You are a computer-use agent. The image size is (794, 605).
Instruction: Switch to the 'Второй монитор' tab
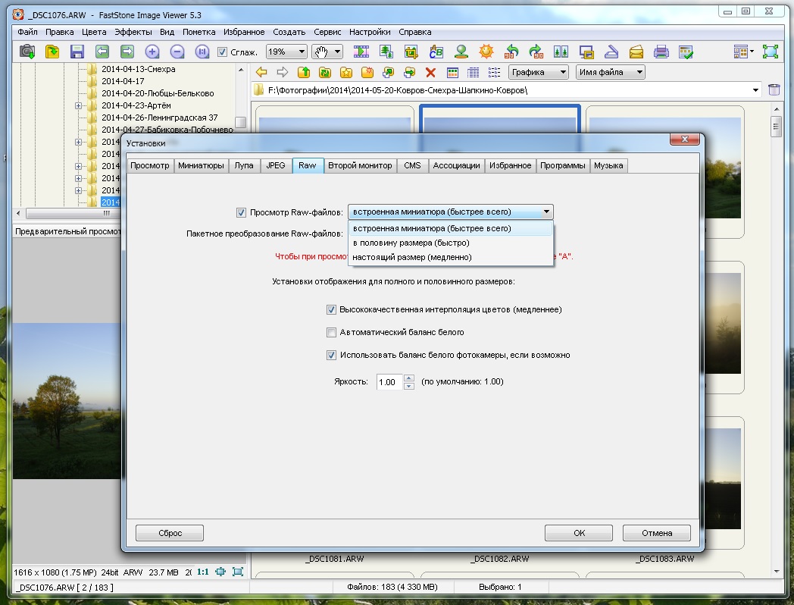360,166
